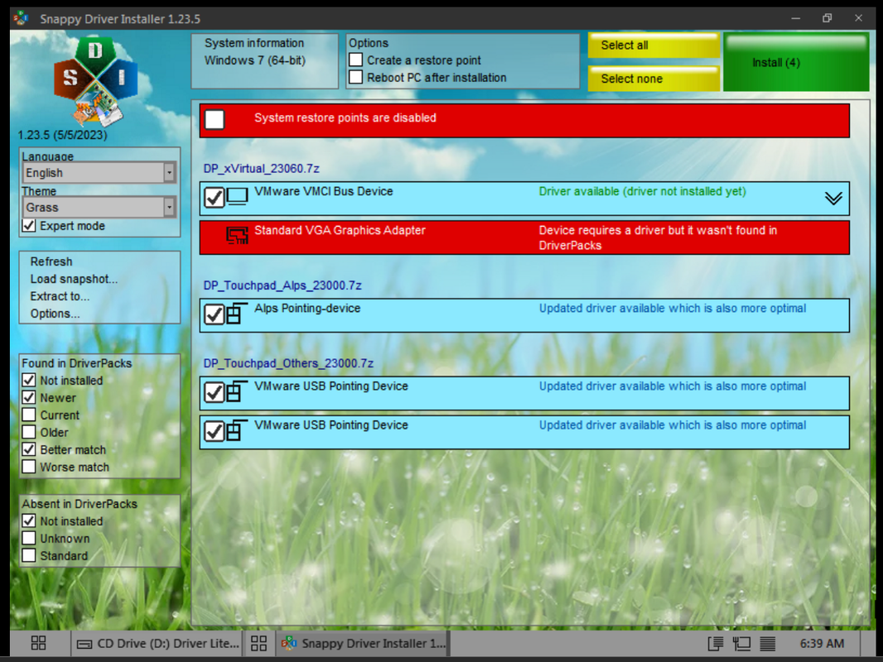Viewport: 883px width, 662px height.
Task: Uncheck the VMware VMCI Bus Device driver
Action: [215, 198]
